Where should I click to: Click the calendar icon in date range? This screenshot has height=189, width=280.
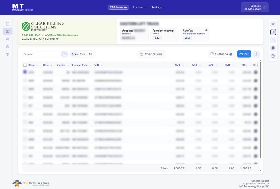141,54
